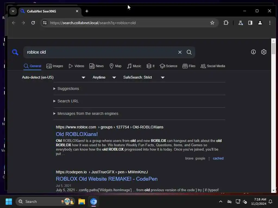Click Chrome icon in taskbar

(x=94, y=201)
